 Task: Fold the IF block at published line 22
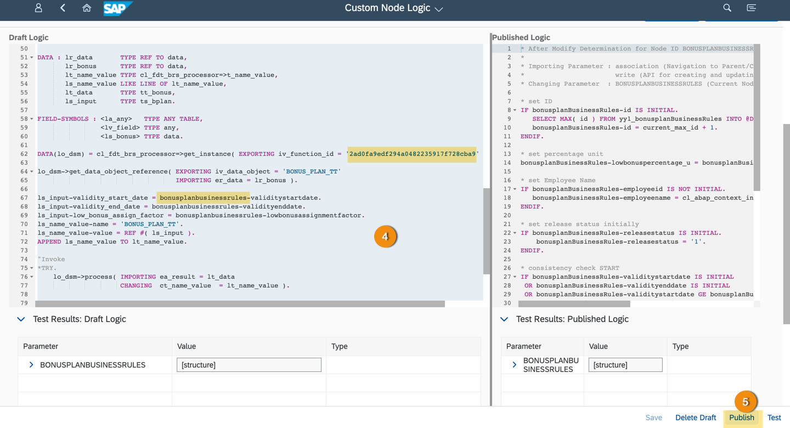515,233
